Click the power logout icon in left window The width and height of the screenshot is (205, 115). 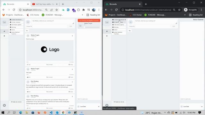coord(4,105)
